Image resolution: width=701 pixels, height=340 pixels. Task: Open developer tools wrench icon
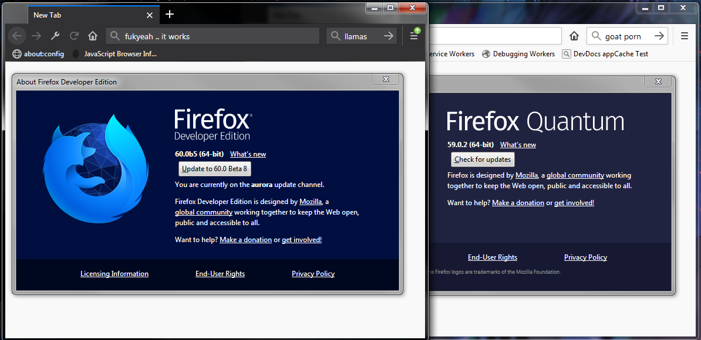pyautogui.click(x=55, y=36)
